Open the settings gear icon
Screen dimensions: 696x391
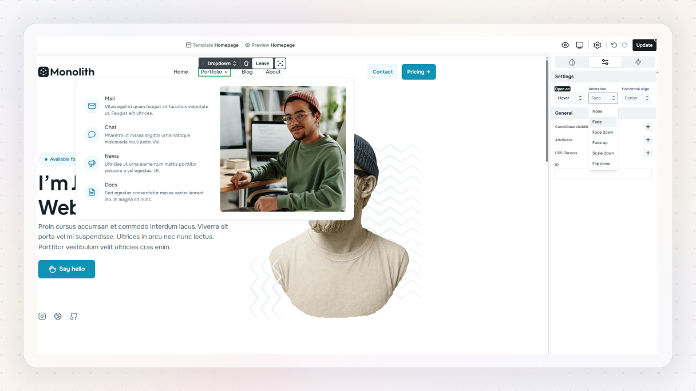[x=597, y=45]
